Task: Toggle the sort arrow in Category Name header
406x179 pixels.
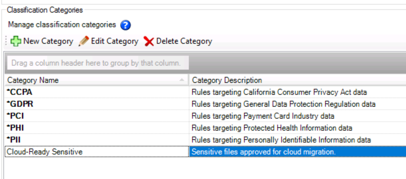Action: 182,80
